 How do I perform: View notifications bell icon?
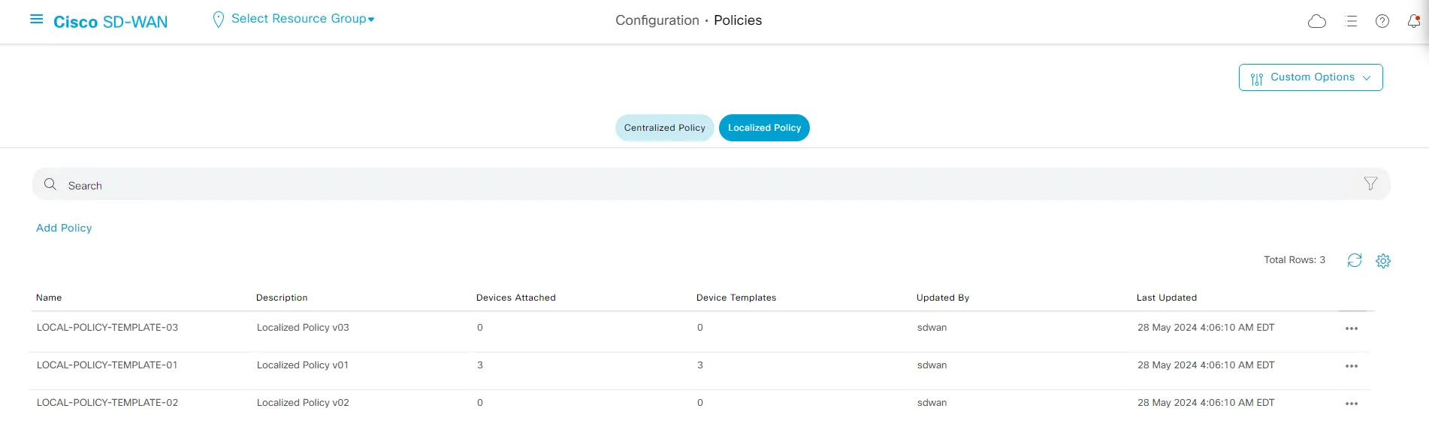[x=1413, y=21]
